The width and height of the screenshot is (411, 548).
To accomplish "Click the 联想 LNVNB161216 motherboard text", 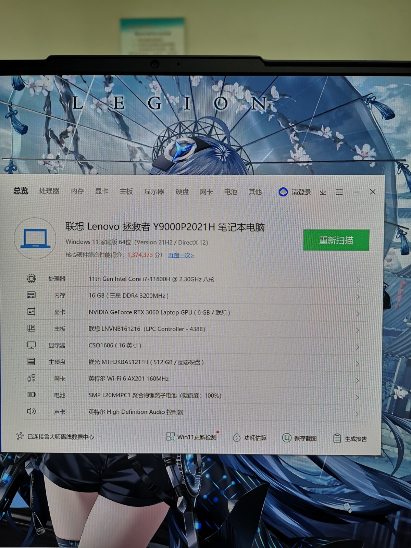I will point(147,329).
